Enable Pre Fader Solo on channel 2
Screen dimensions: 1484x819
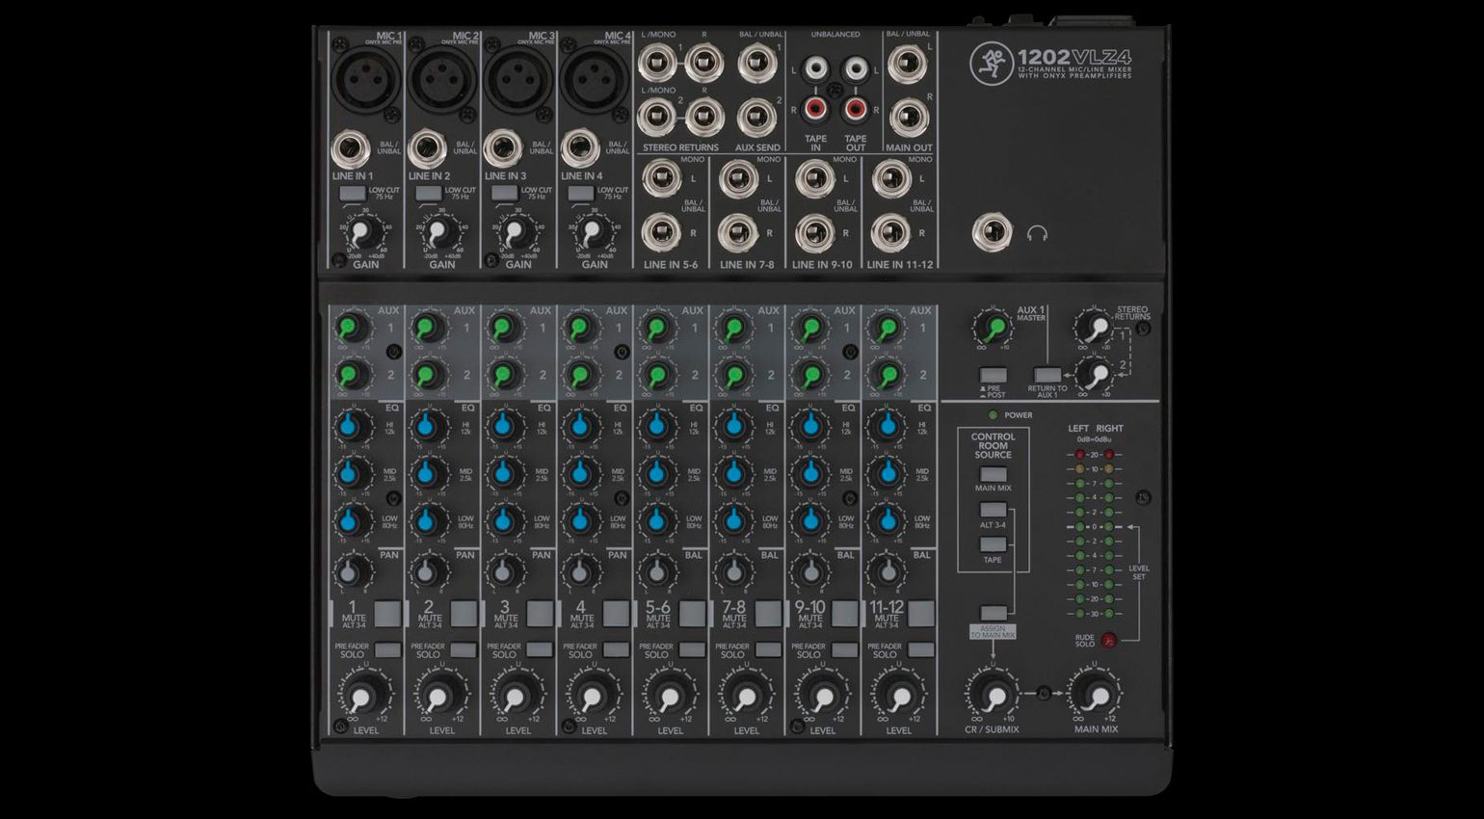click(464, 650)
